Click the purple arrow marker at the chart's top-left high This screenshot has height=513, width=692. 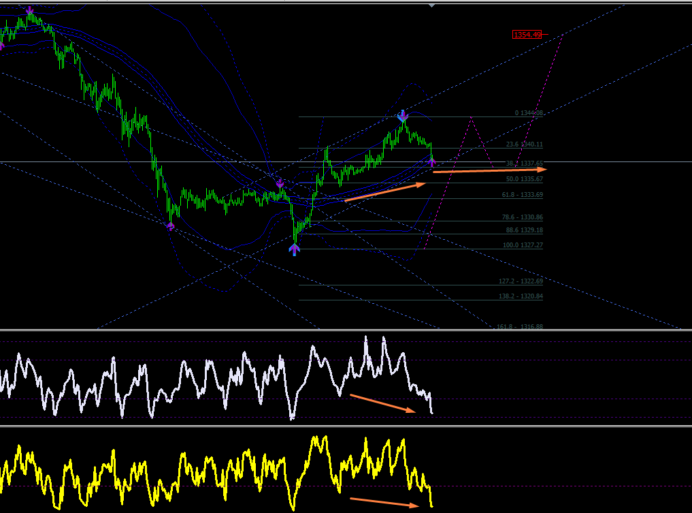(x=29, y=10)
